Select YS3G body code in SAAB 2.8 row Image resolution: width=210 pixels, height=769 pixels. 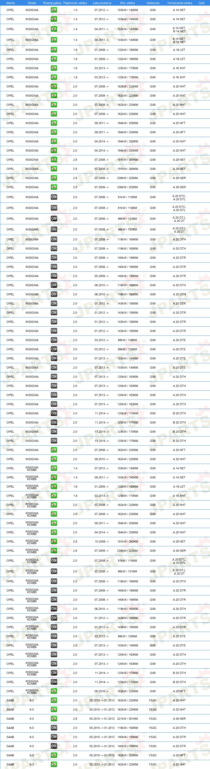pos(153,719)
